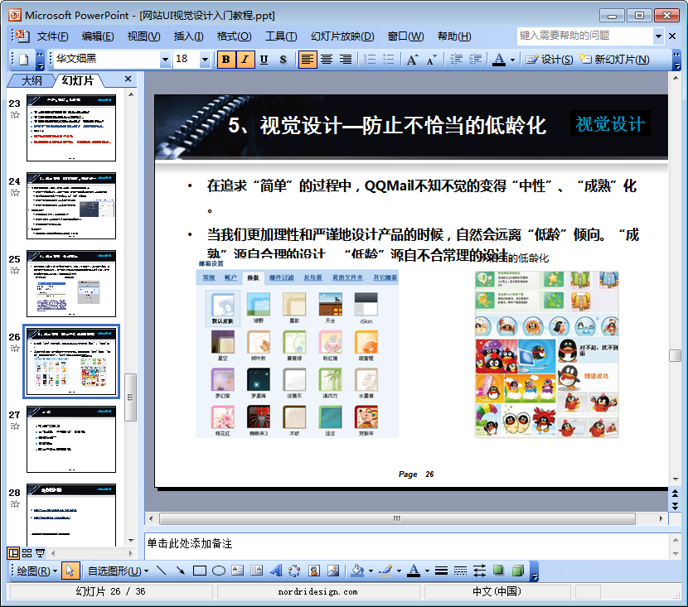
Task: Open help question history dropdown
Action: tap(658, 36)
